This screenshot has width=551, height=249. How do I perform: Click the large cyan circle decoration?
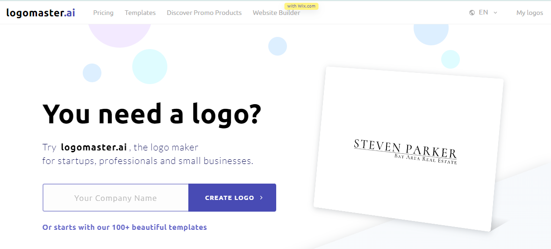150,67
